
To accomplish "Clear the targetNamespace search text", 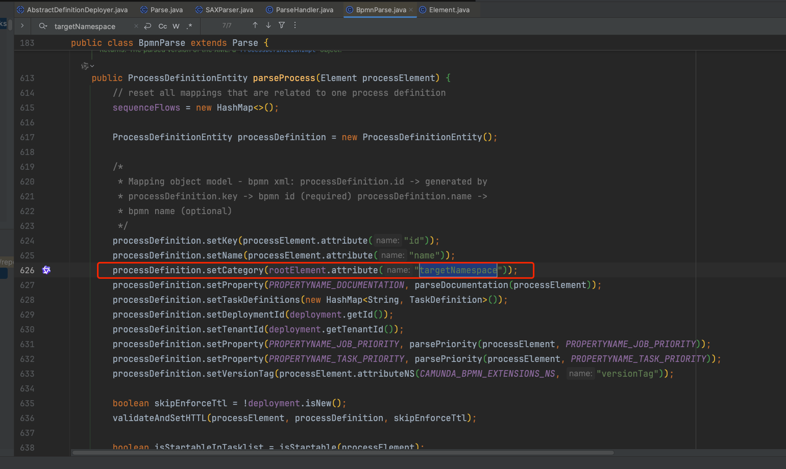I will pos(136,26).
